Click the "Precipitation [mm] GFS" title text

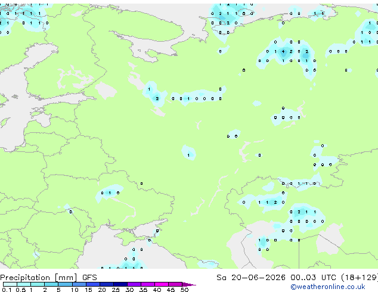(x=48, y=278)
